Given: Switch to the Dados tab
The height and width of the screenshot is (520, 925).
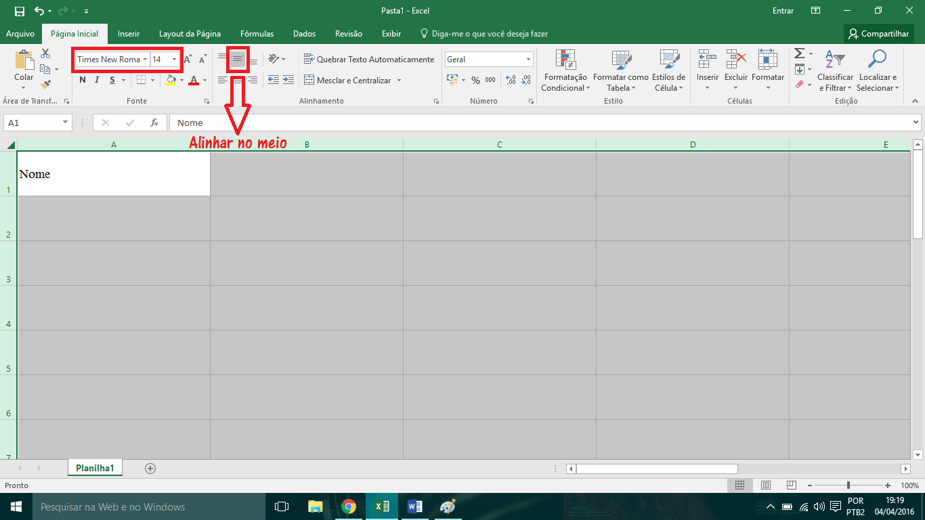Looking at the screenshot, I should [x=305, y=33].
